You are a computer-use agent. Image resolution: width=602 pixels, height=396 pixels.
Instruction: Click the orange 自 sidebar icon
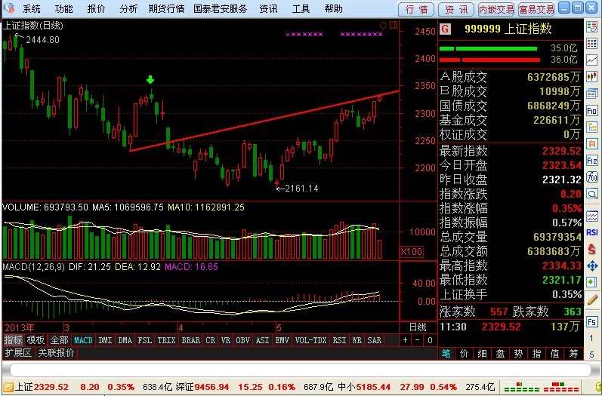[591, 144]
